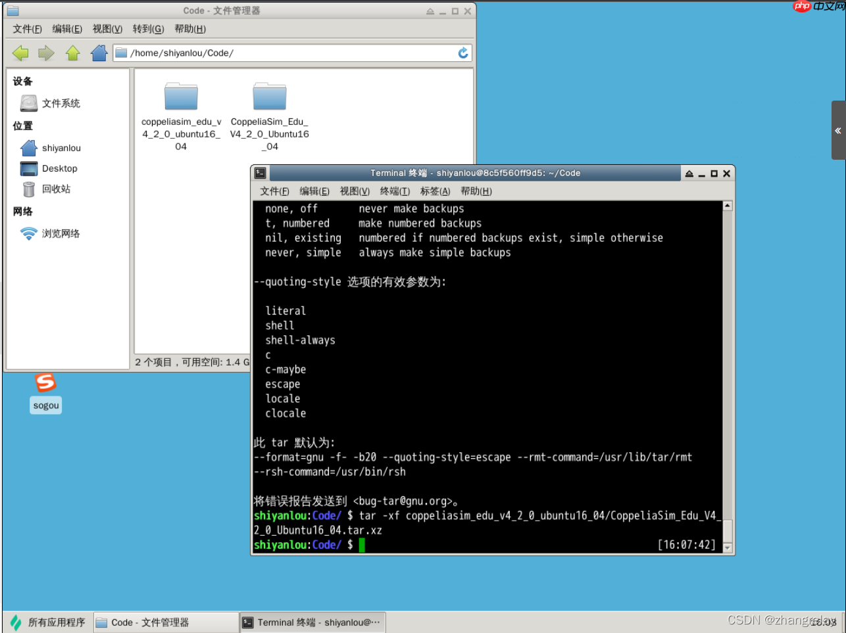Go to parent folder with up arrow
The image size is (846, 633).
pyautogui.click(x=73, y=53)
